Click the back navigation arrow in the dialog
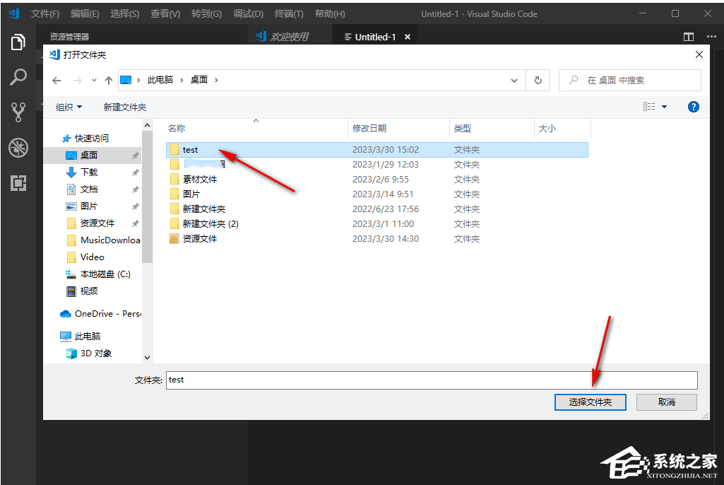 point(57,80)
